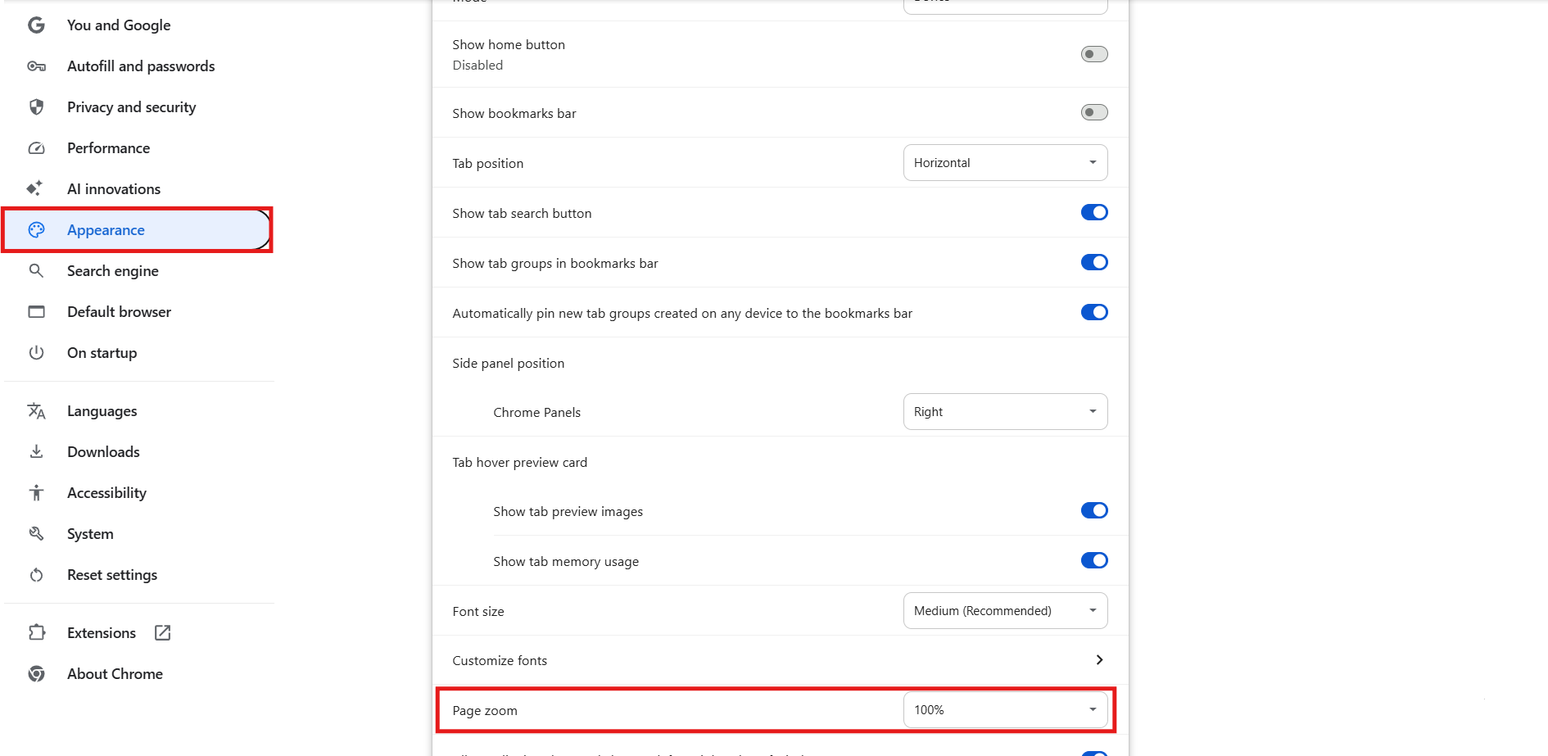Click the Google G icon in sidebar
1548x756 pixels.
coord(36,25)
